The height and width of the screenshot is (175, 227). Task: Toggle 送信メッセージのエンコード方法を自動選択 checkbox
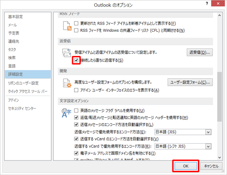click(76, 125)
